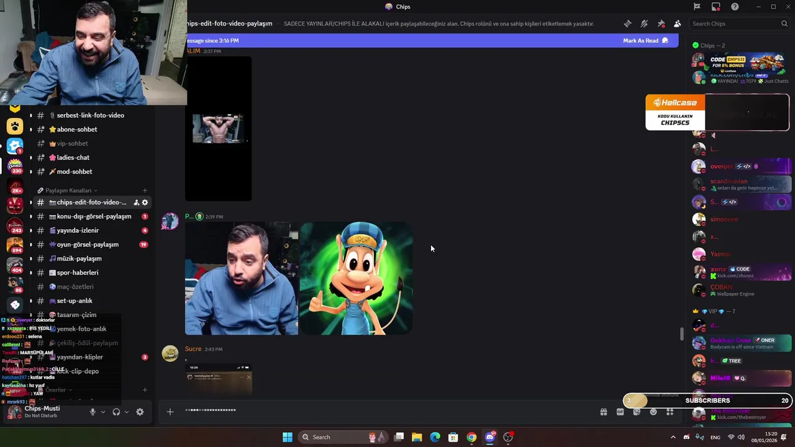This screenshot has height=447, width=795.
Task: Open headphone output options dropdown arrow
Action: pos(127,412)
